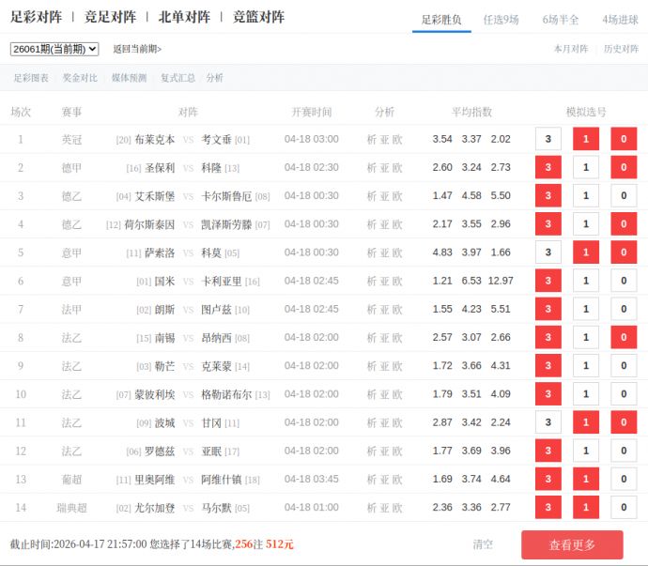
Task: Open 竞篮对阵 section
Action: click(258, 17)
